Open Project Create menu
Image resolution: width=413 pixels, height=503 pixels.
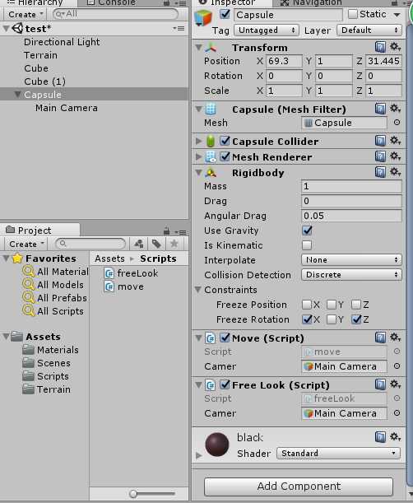coord(26,244)
